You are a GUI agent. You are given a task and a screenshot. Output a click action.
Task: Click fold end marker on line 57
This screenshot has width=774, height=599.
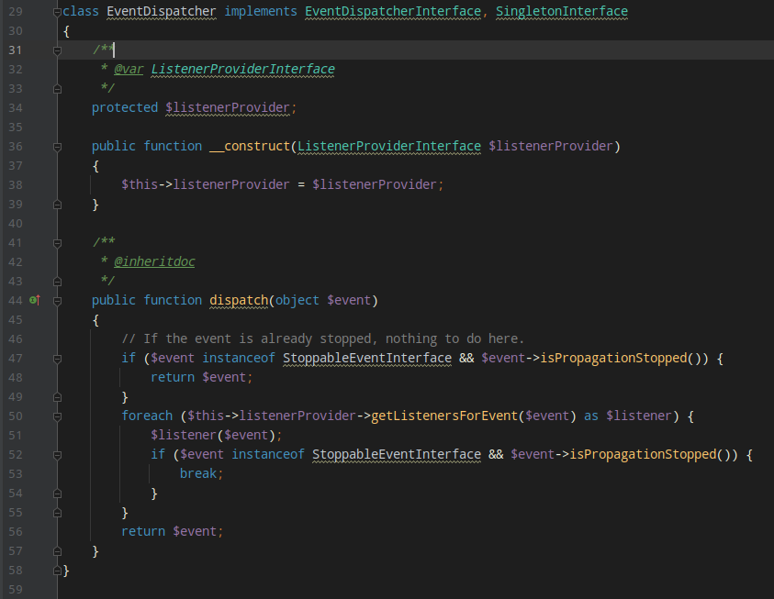(57, 551)
